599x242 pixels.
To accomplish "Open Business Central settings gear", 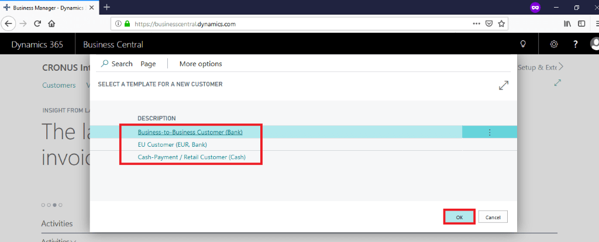I will click(554, 44).
